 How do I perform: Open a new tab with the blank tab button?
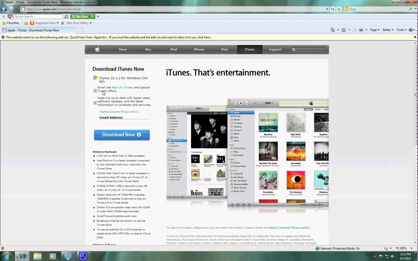pos(79,30)
